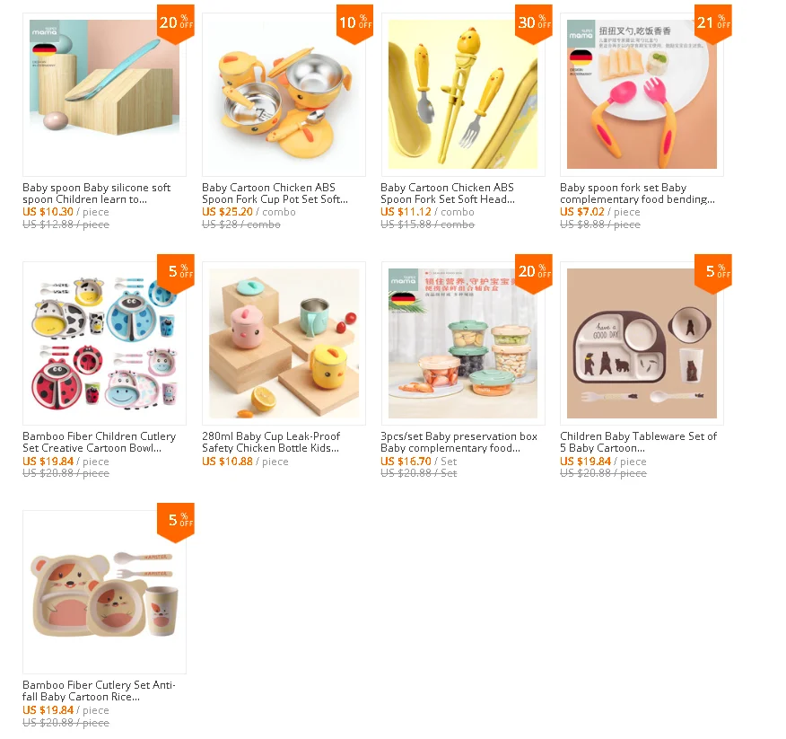
Task: Open '280ml Baby Cup Leak-Proof Safety Chicken Bottle' link
Action: pos(271,442)
